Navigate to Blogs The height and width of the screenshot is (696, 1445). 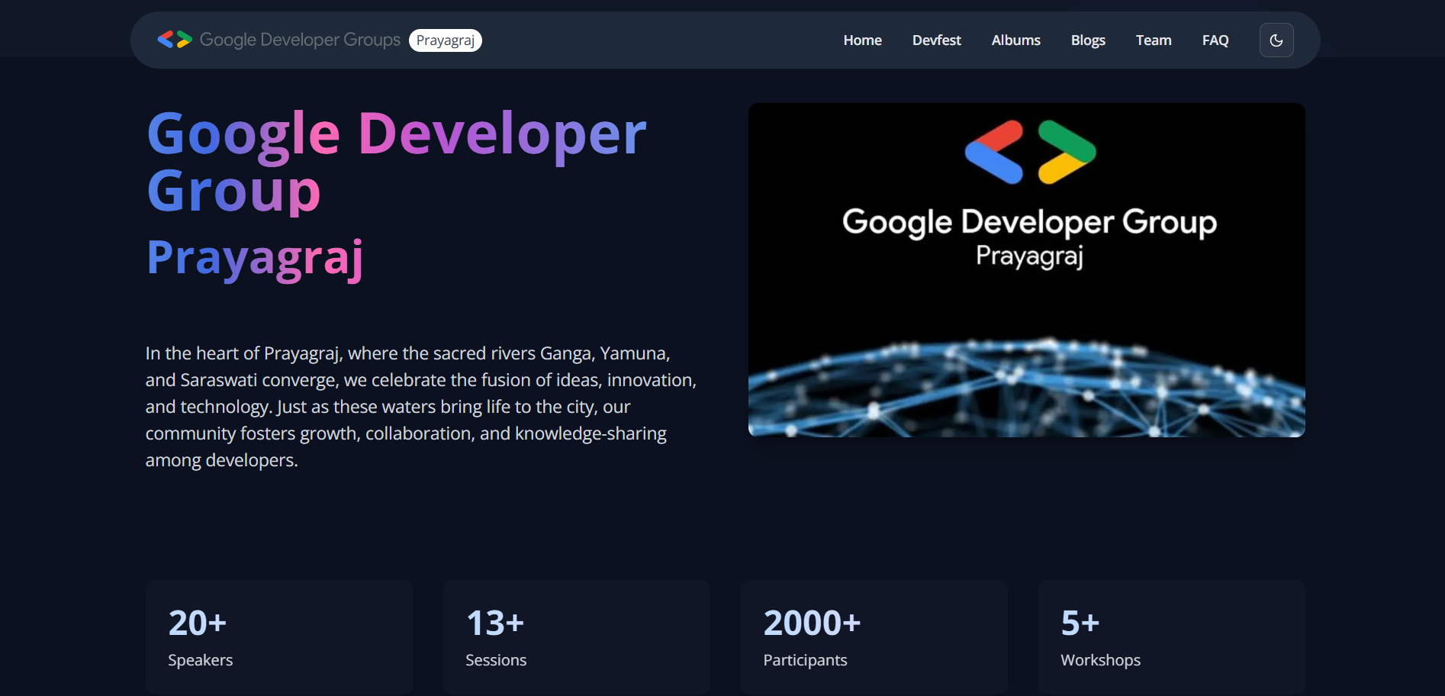coord(1088,40)
